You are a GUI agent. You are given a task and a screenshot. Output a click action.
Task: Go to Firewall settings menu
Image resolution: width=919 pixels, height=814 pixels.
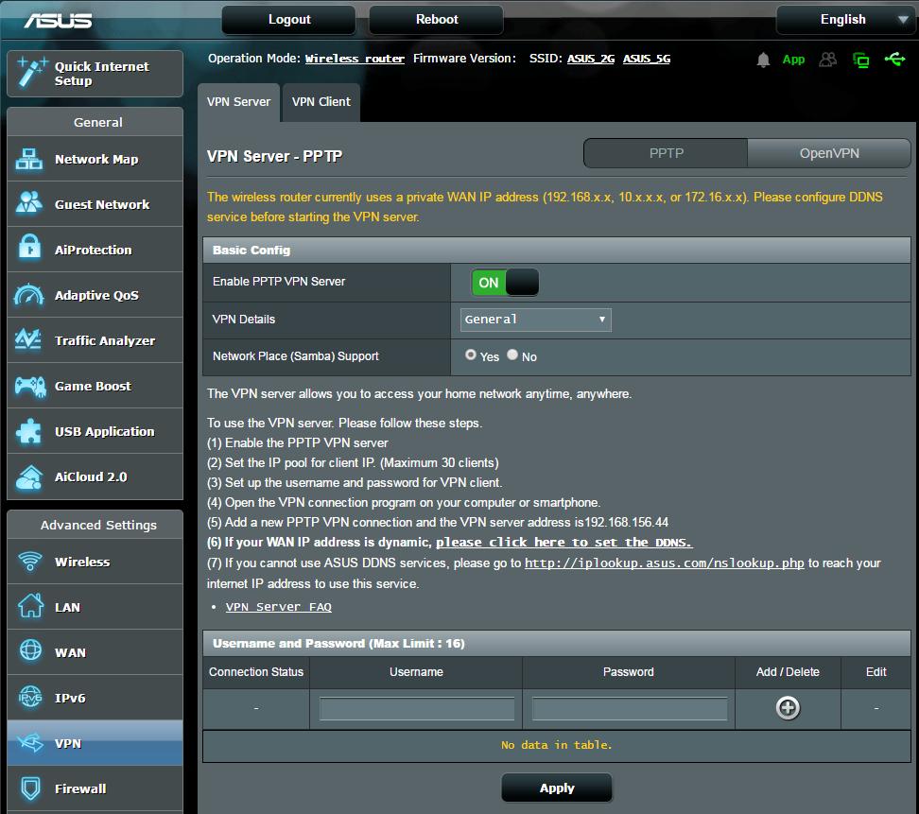(x=95, y=788)
